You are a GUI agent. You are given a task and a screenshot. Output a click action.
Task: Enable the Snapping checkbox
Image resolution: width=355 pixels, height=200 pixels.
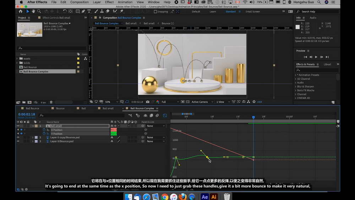pos(155,12)
